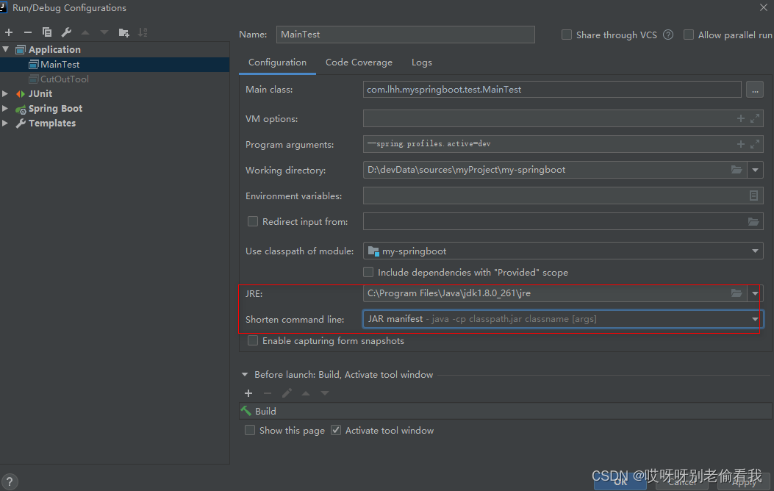Click plus icon in Program arguments field
The width and height of the screenshot is (774, 491).
pyautogui.click(x=740, y=144)
